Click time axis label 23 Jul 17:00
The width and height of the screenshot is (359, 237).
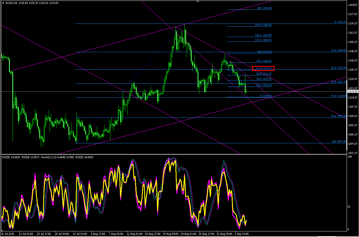coord(44,233)
